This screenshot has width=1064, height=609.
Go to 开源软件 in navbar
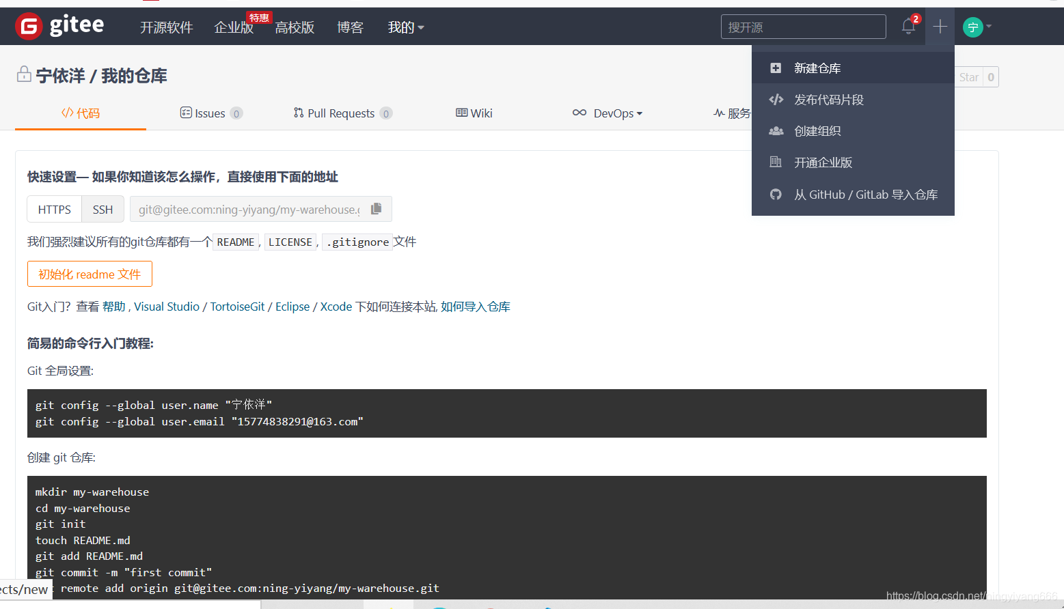(x=167, y=27)
